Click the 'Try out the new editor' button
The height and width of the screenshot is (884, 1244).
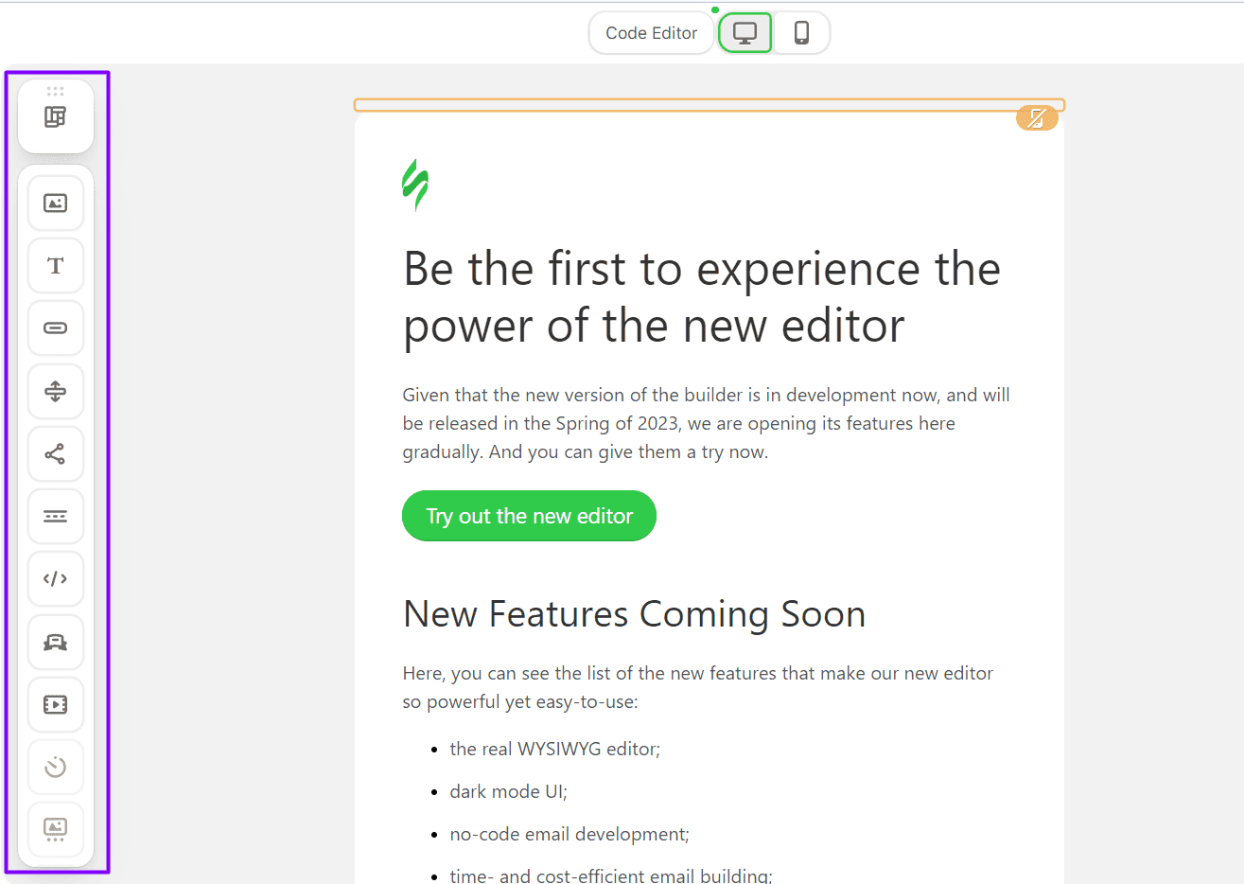point(529,516)
